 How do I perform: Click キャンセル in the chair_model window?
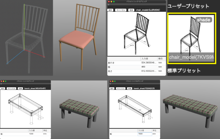pyautogui.click(x=121, y=10)
